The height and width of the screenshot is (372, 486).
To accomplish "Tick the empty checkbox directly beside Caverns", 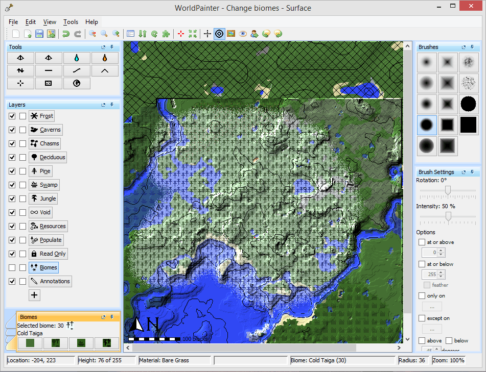I will [22, 130].
